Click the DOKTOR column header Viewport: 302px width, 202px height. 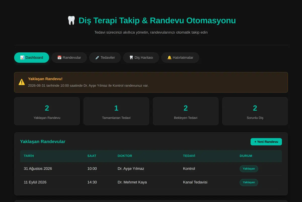[x=125, y=156]
